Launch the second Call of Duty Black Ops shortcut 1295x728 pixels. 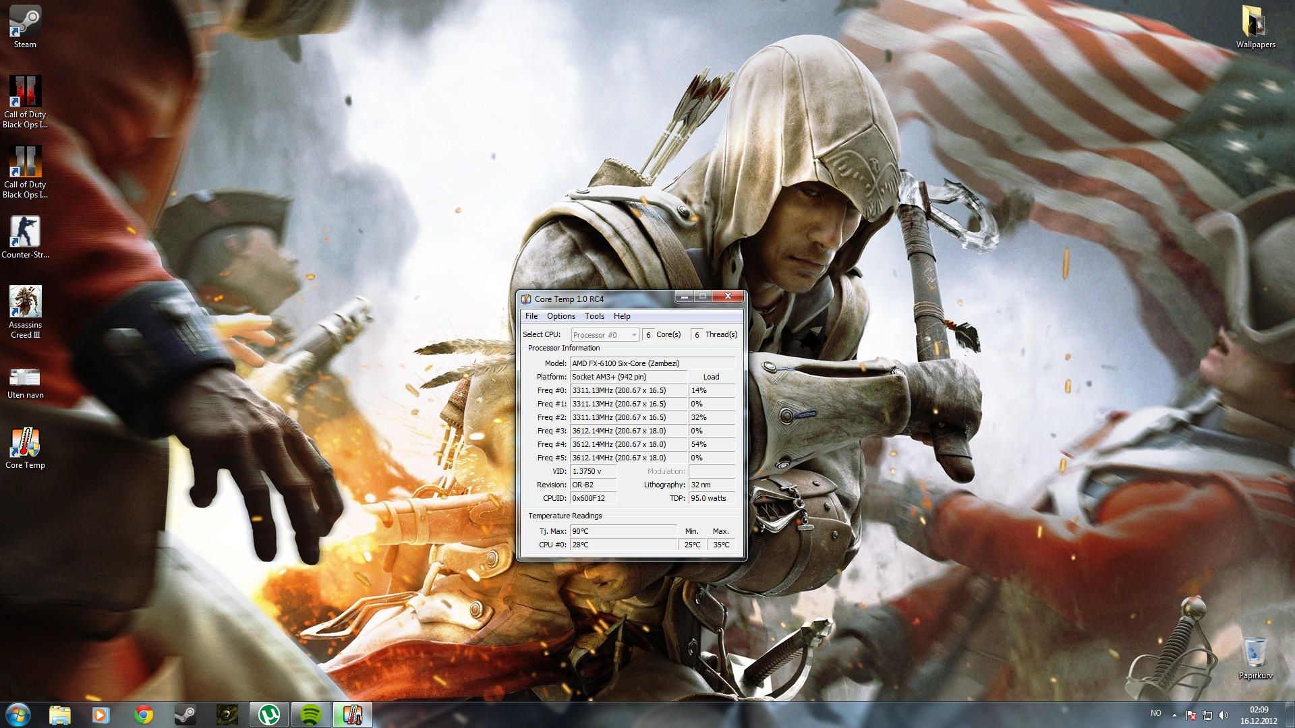(x=25, y=171)
